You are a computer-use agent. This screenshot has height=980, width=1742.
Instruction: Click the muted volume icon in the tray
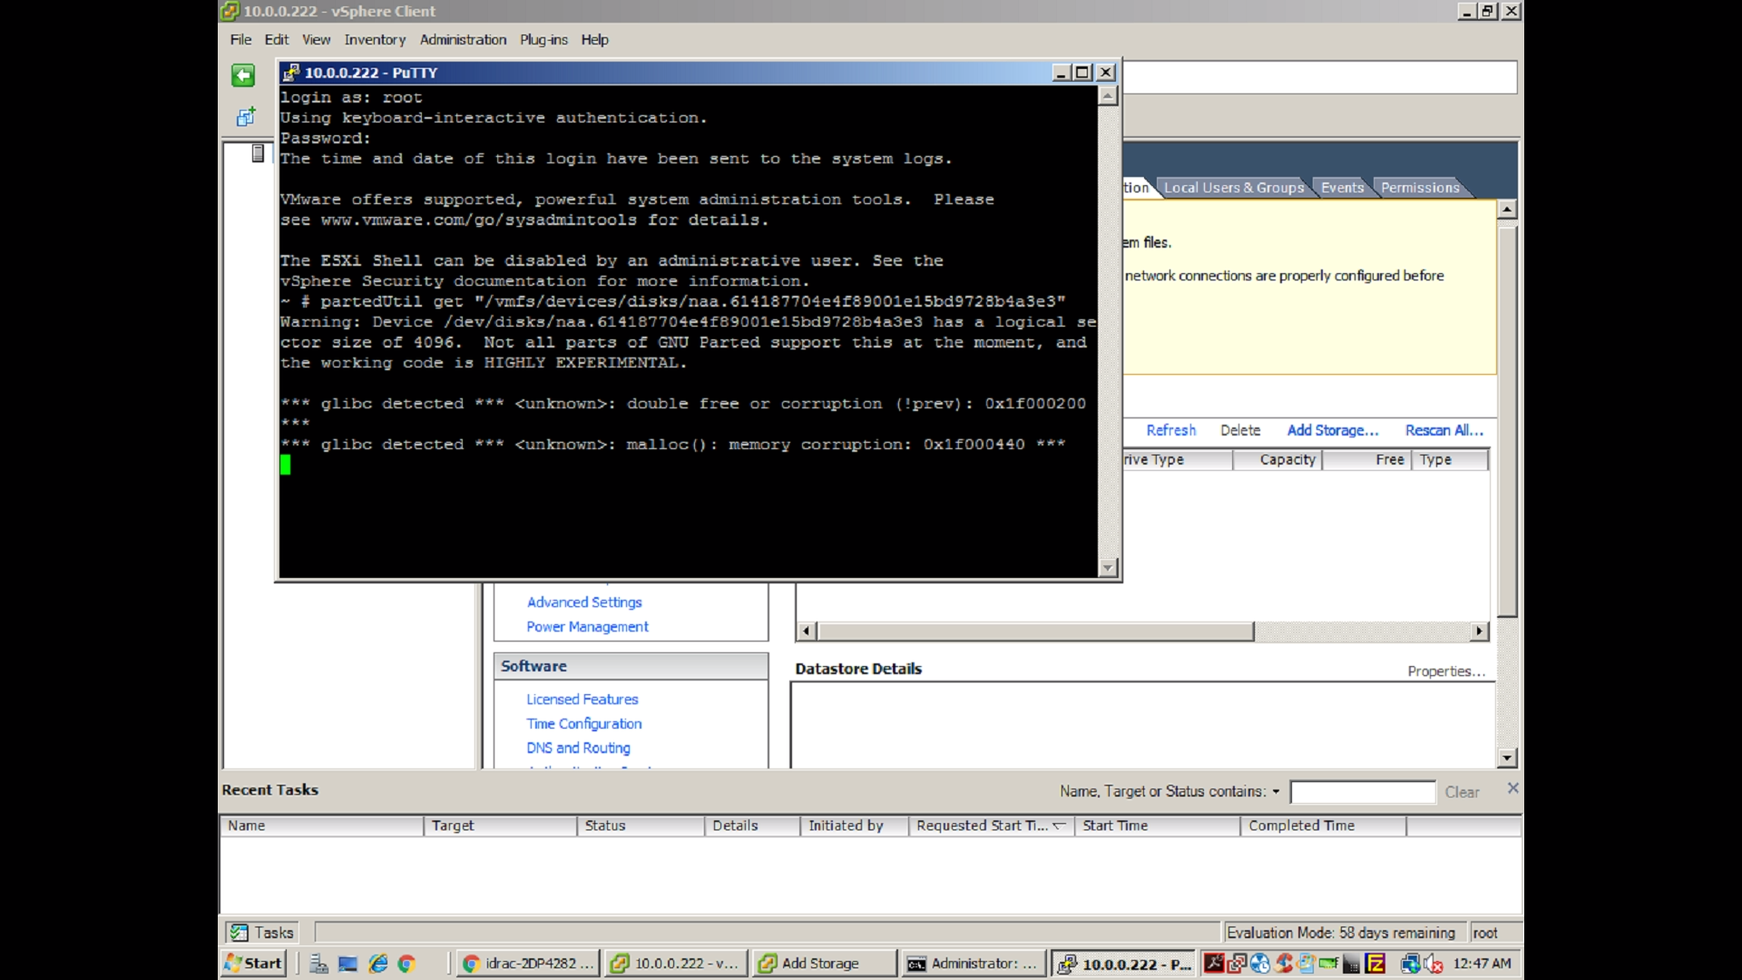tap(1434, 964)
